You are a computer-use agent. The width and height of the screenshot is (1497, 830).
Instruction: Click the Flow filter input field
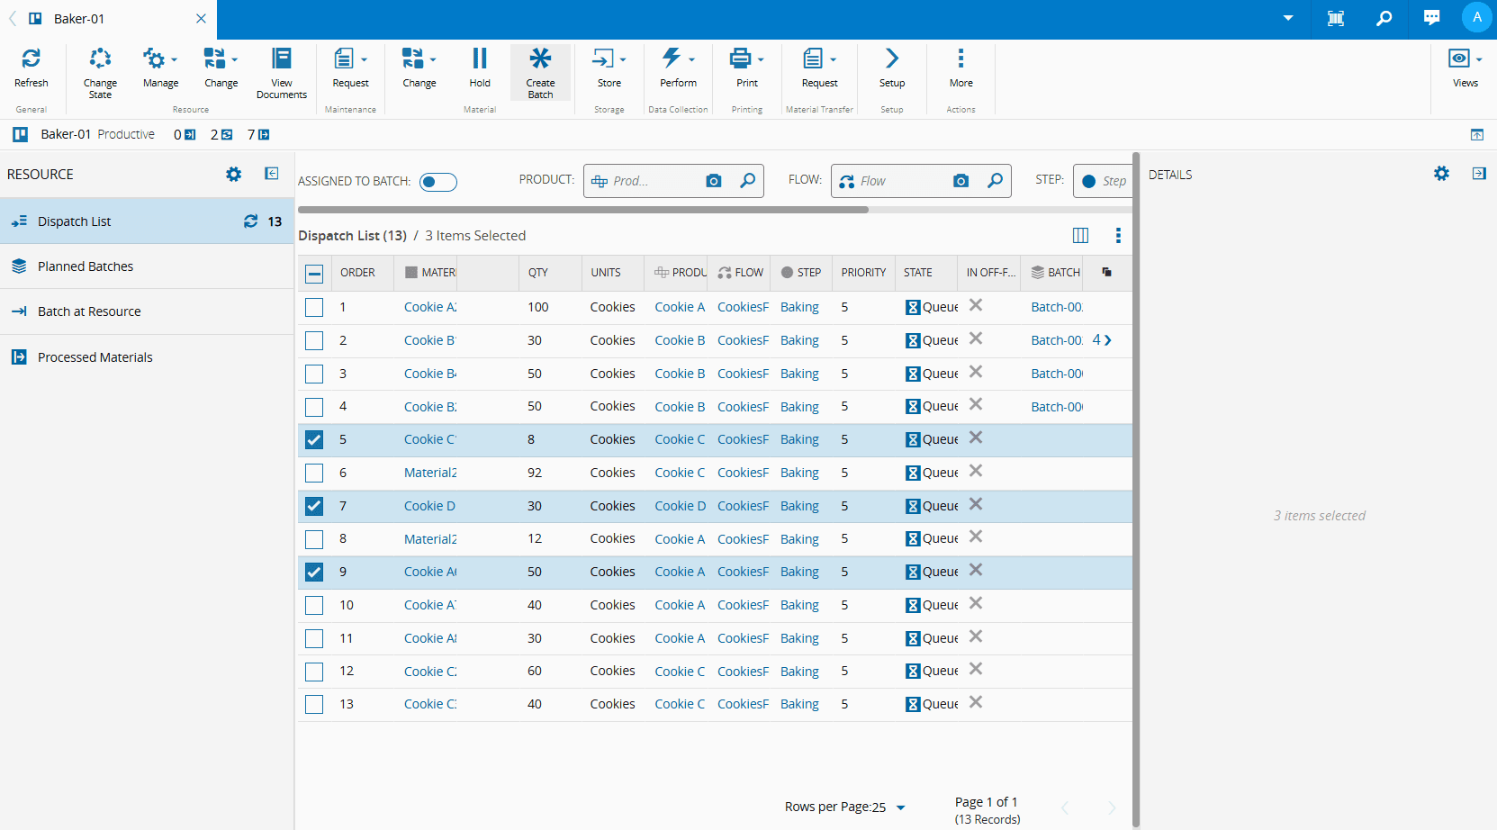900,181
